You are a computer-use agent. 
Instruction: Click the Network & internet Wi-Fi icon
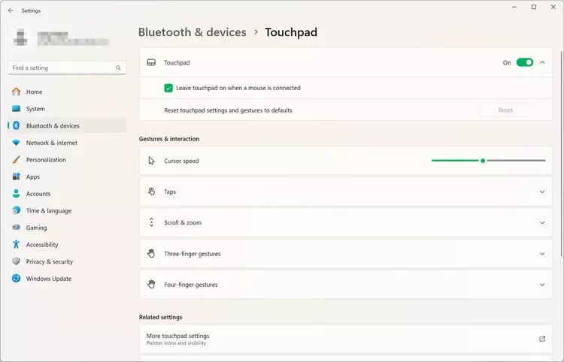[x=16, y=143]
